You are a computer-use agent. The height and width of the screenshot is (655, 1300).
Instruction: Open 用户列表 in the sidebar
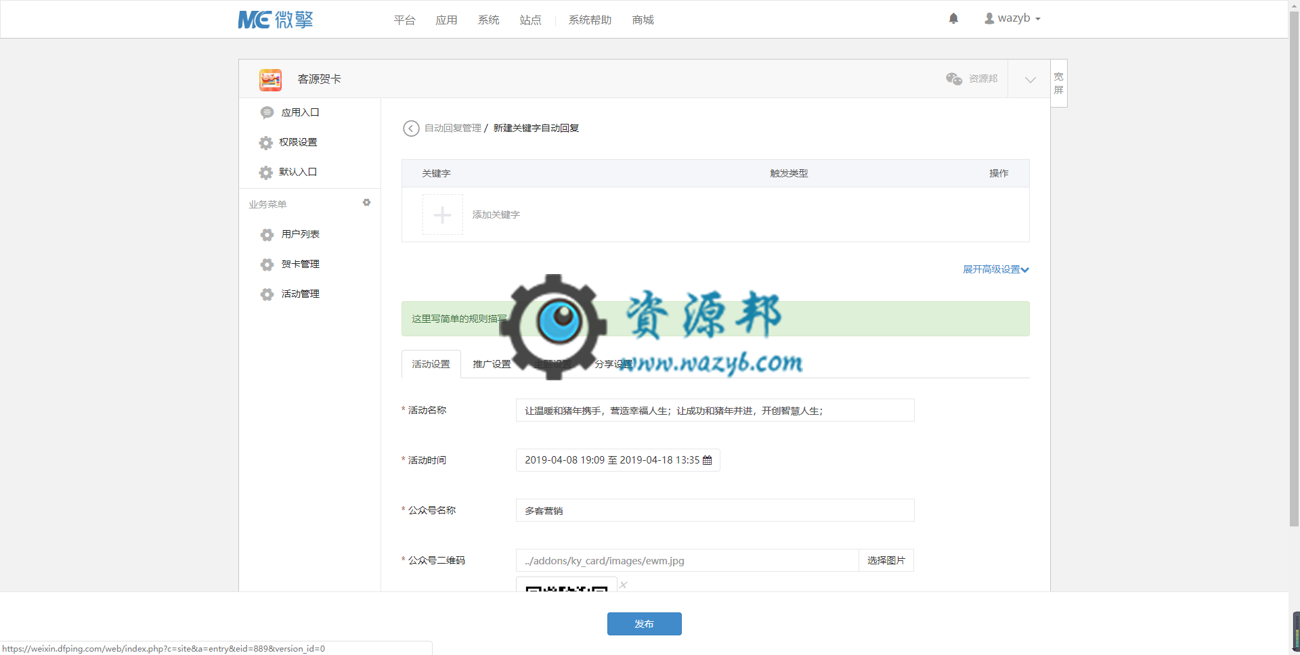(x=300, y=234)
